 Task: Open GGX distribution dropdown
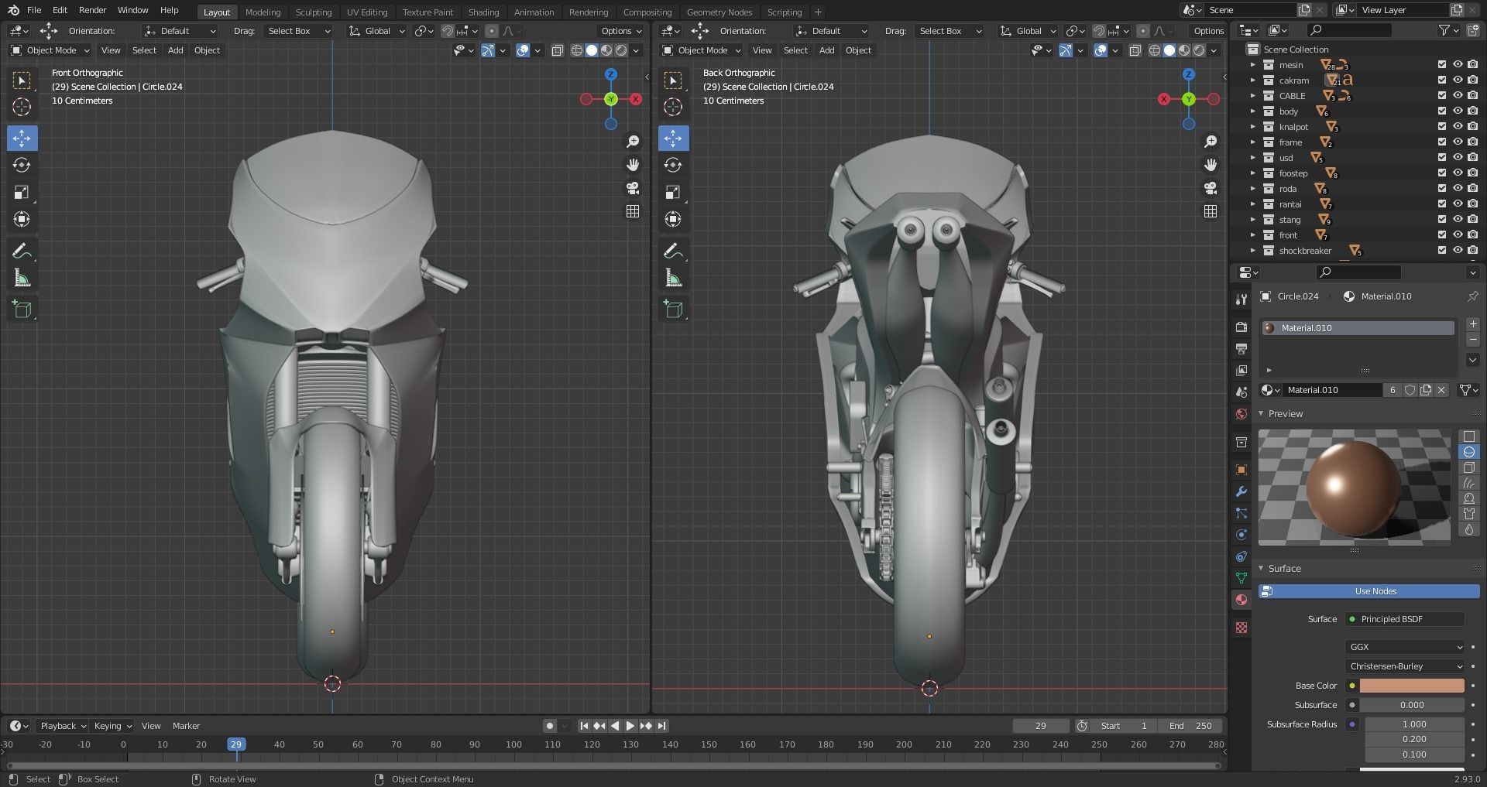tap(1405, 647)
